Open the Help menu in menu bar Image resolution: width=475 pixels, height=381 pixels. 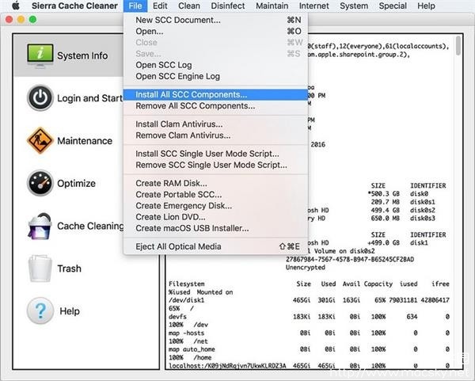(426, 6)
